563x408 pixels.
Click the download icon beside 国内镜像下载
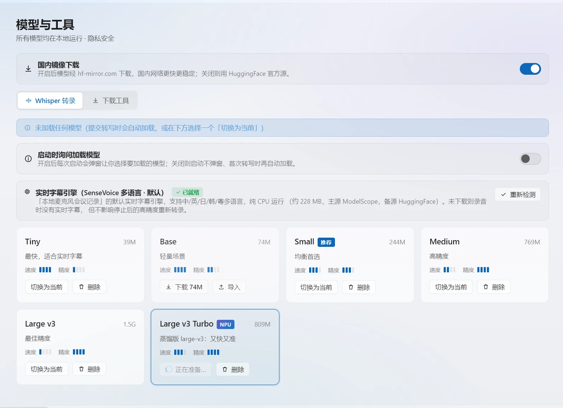pos(28,69)
